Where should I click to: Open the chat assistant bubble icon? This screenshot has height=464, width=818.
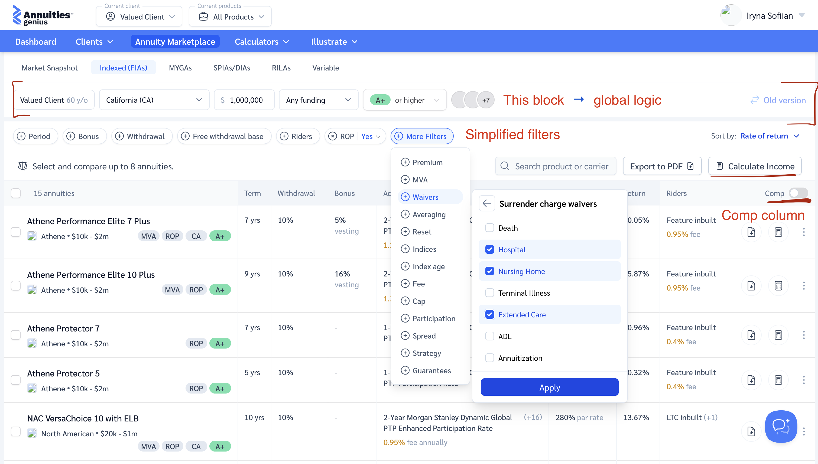pyautogui.click(x=781, y=426)
